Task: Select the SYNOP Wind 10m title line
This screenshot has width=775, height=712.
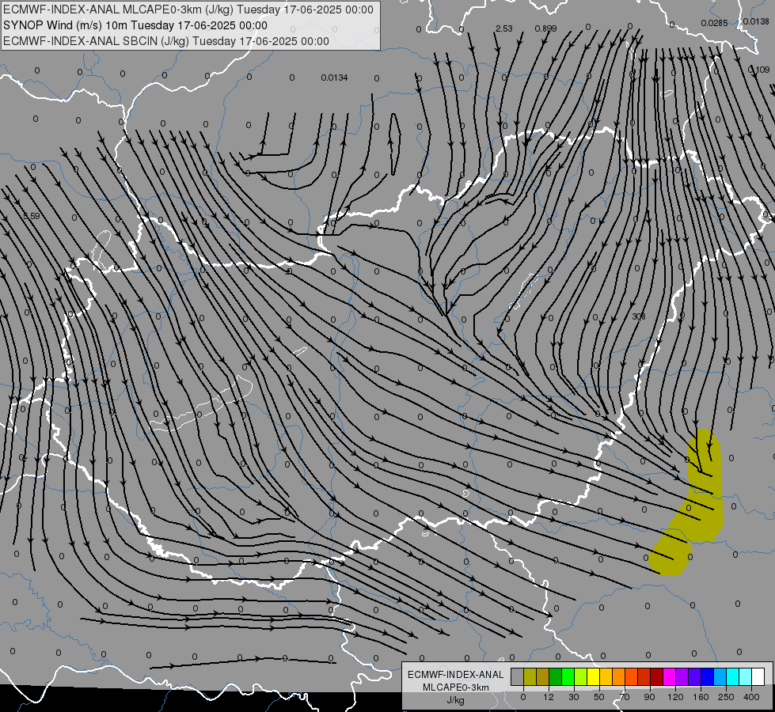Action: pyautogui.click(x=135, y=25)
